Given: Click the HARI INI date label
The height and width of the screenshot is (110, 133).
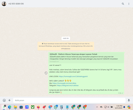Looking at the screenshot, I should [x=66, y=38].
